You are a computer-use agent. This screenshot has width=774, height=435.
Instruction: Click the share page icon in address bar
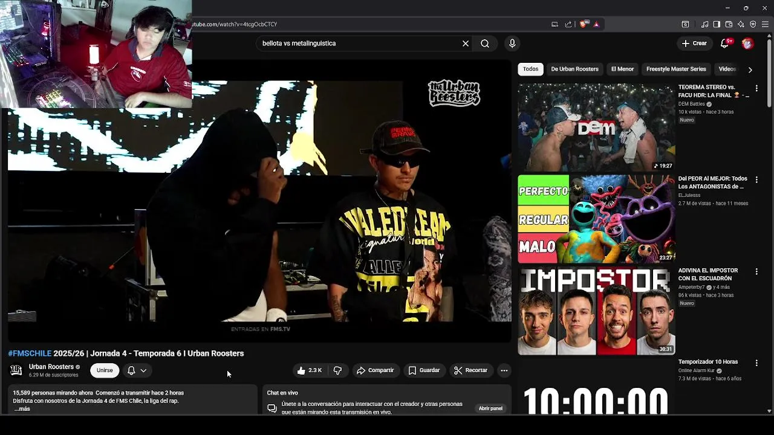[568, 24]
